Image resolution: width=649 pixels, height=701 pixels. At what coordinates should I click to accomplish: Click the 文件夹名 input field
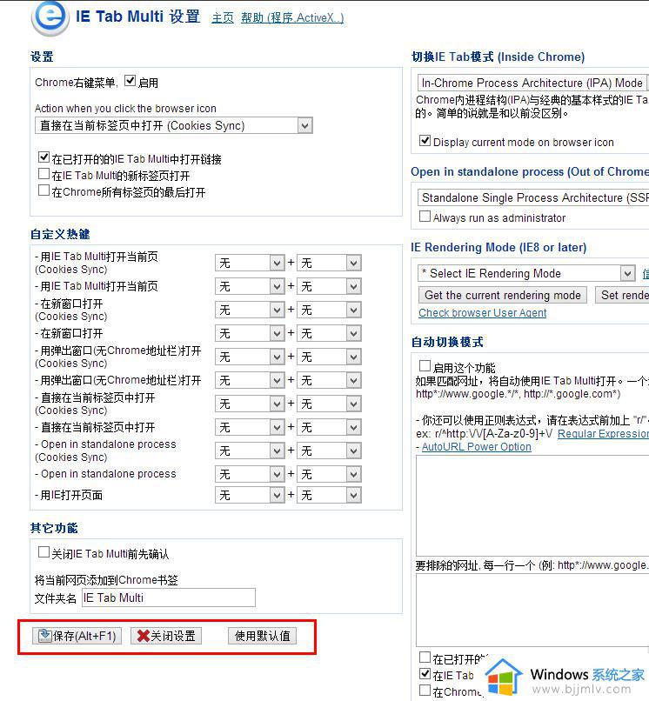[169, 598]
